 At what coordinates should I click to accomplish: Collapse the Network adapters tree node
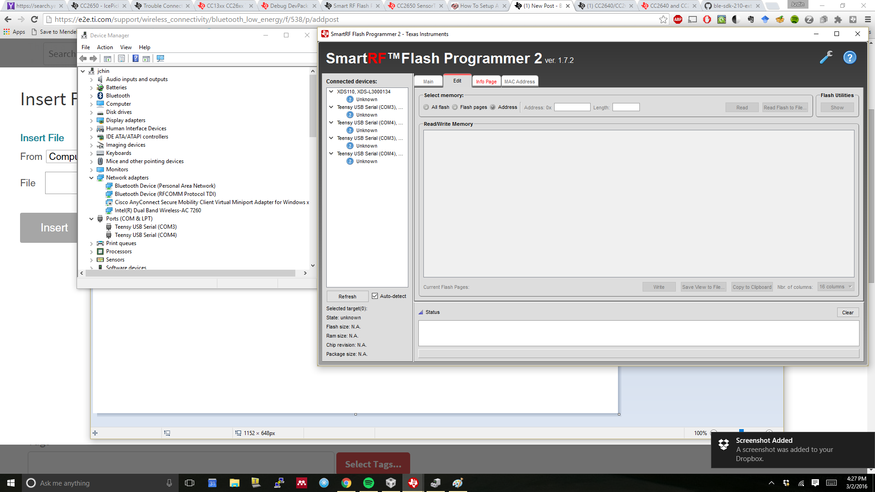point(91,178)
